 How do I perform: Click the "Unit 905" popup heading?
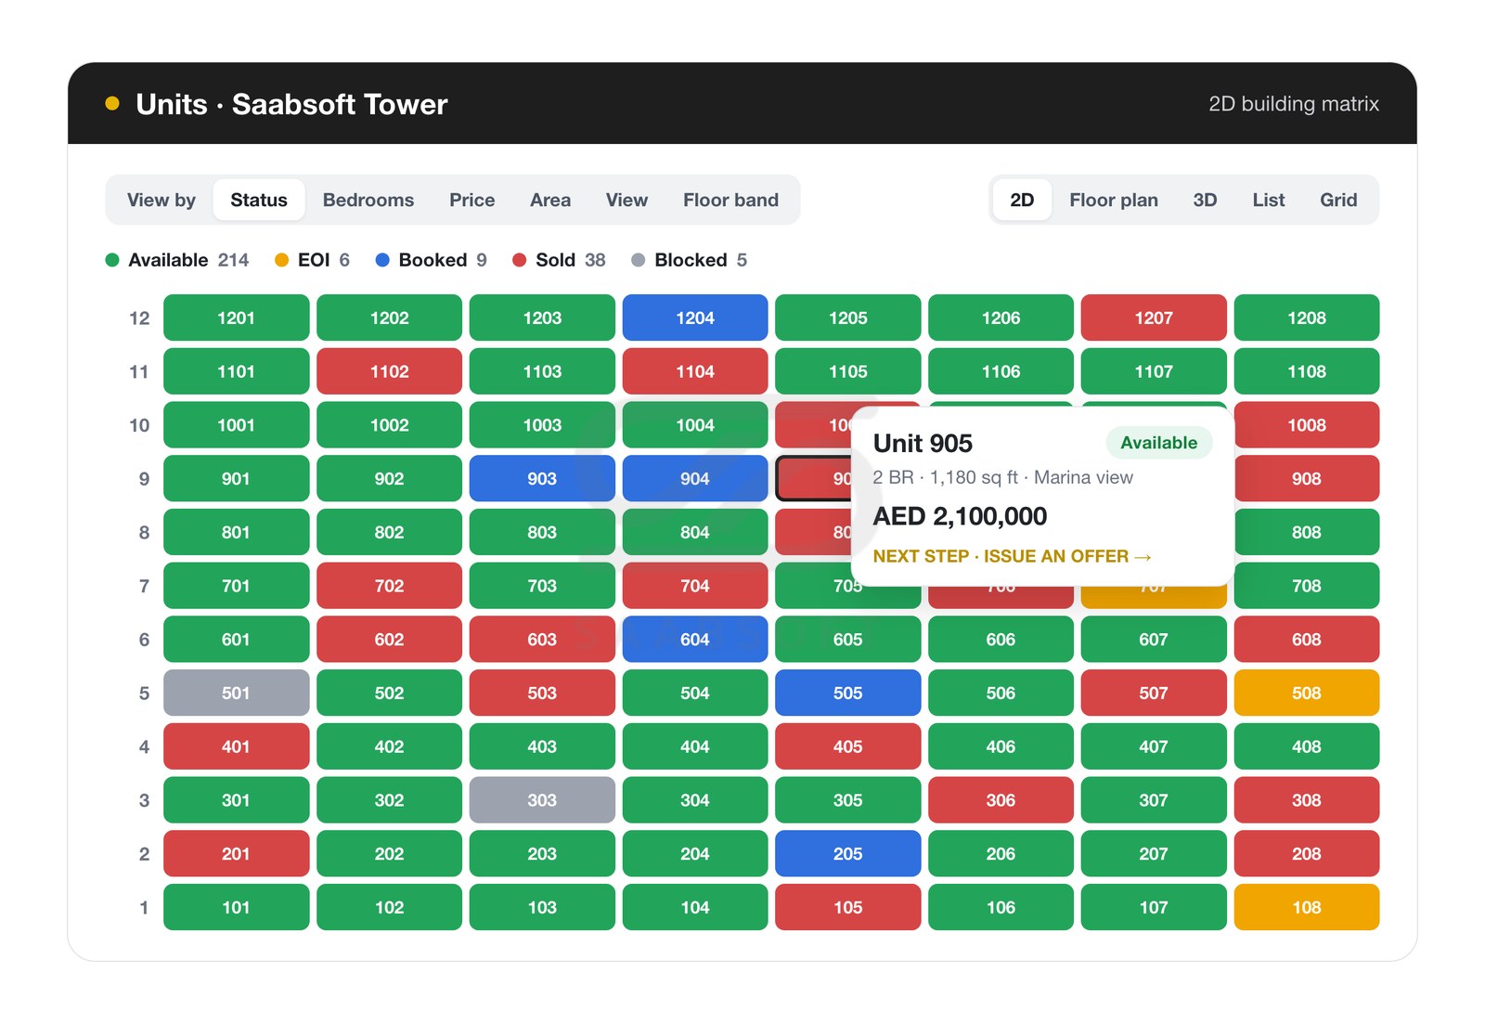pyautogui.click(x=923, y=443)
